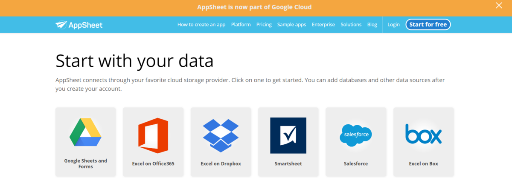Open the Pricing page
Screen dimensions: 512x195
tap(264, 24)
